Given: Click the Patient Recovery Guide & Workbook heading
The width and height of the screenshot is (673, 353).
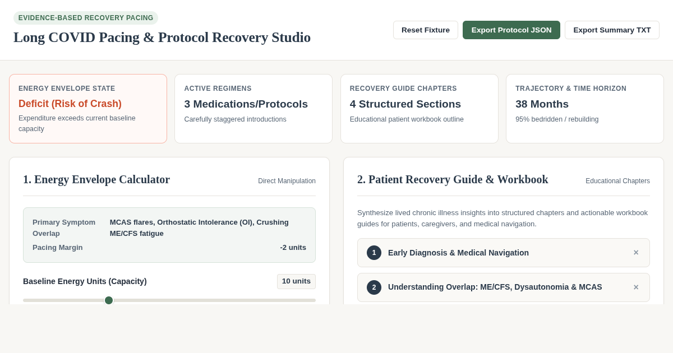Looking at the screenshot, I should point(453,179).
